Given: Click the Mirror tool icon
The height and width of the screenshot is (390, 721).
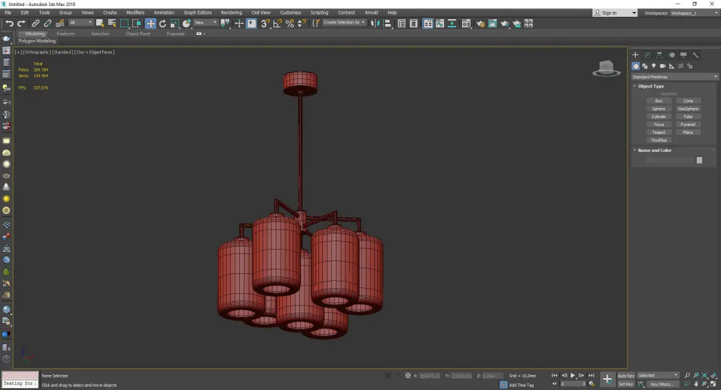Looking at the screenshot, I should [x=375, y=23].
